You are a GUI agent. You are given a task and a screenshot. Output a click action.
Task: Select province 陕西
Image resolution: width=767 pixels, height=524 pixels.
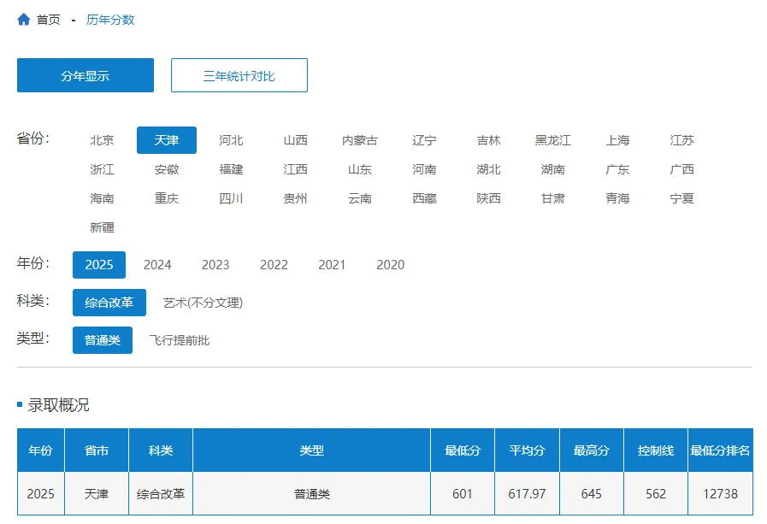coord(488,198)
